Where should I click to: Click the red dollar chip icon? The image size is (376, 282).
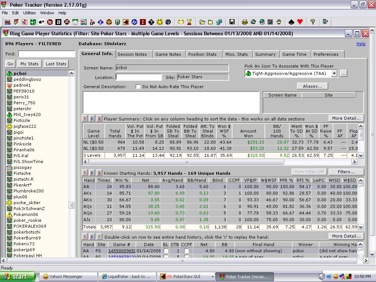pyautogui.click(x=109, y=22)
